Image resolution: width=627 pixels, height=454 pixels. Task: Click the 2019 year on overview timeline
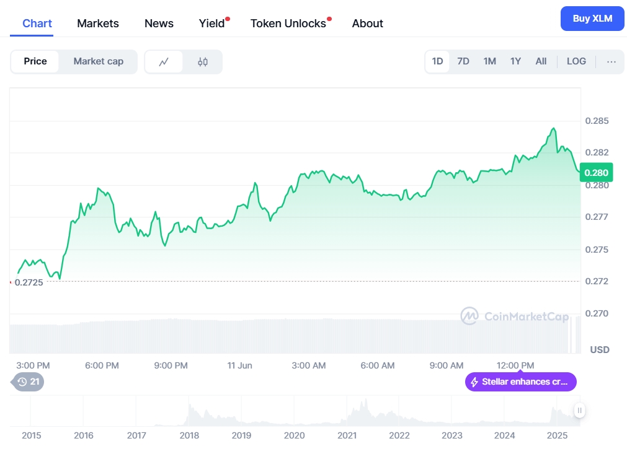tap(241, 435)
